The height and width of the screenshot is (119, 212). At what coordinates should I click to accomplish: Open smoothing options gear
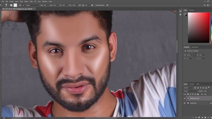[x=92, y=5]
